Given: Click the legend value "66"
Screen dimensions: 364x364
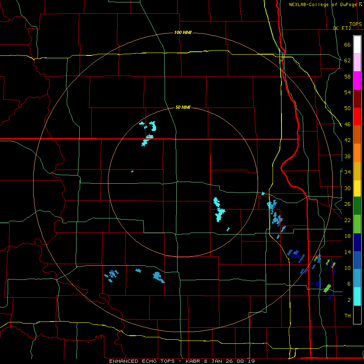Looking at the screenshot, I should coord(347,45).
